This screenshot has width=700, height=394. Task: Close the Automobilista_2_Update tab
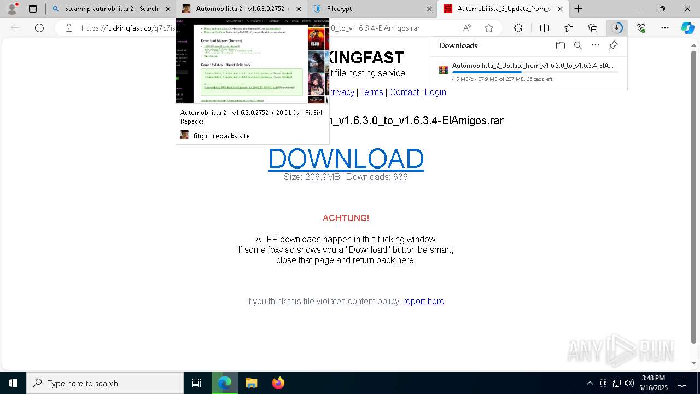[560, 9]
